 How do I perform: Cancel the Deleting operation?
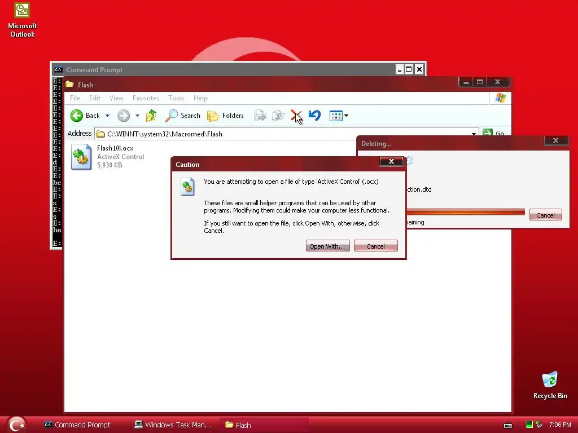pyautogui.click(x=546, y=215)
